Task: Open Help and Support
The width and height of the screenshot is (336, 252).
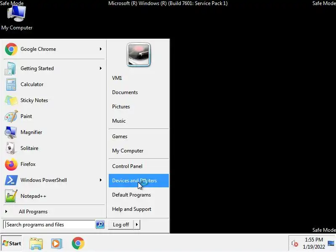Action: (x=139, y=209)
